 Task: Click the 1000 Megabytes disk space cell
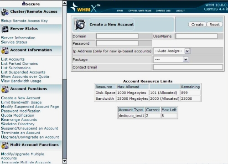pos(133,92)
